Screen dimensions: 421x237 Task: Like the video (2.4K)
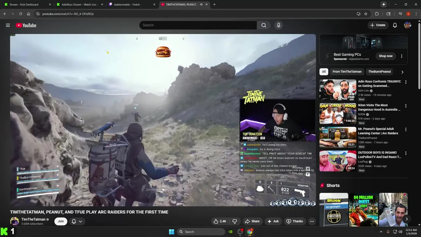pos(220,221)
